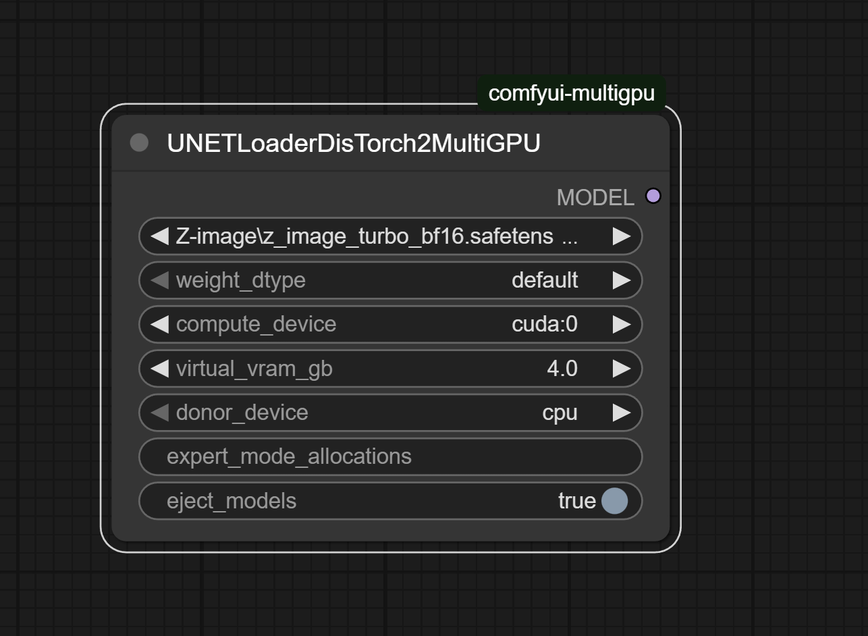Select the UNETLoaderDisTorch2MultiGPU node title
Viewport: 868px width, 636px height.
354,143
